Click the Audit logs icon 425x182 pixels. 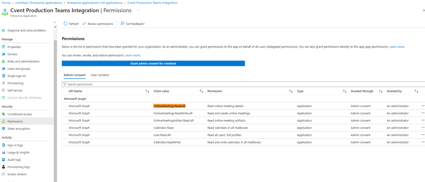click(4, 159)
